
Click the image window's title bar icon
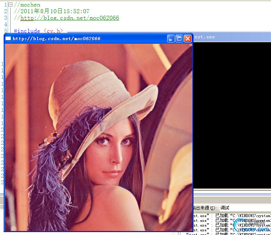tap(8, 38)
